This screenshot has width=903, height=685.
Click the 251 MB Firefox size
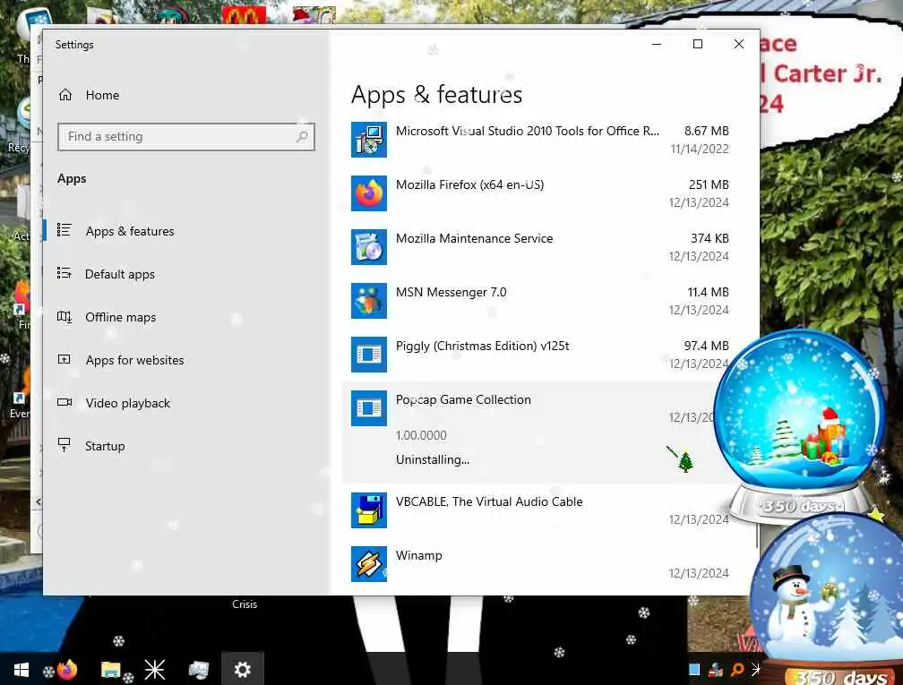(709, 184)
